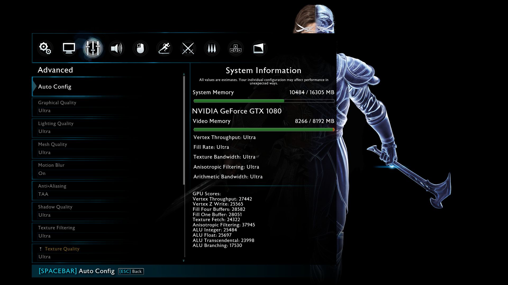Open the keyboard arrow keys bindings icon
508x285 pixels.
tap(235, 48)
